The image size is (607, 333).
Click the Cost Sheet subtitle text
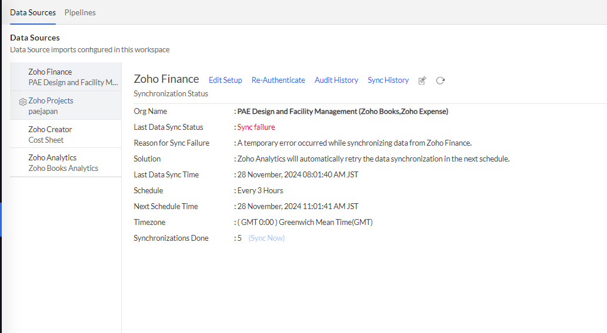pos(46,140)
